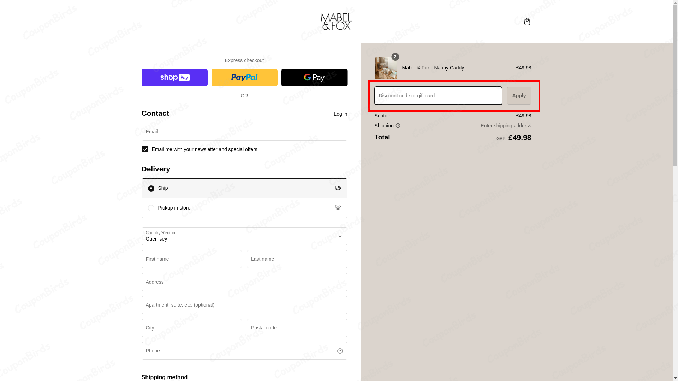678x381 pixels.
Task: Click the Nappy Caddy product thumbnail
Action: tap(386, 68)
